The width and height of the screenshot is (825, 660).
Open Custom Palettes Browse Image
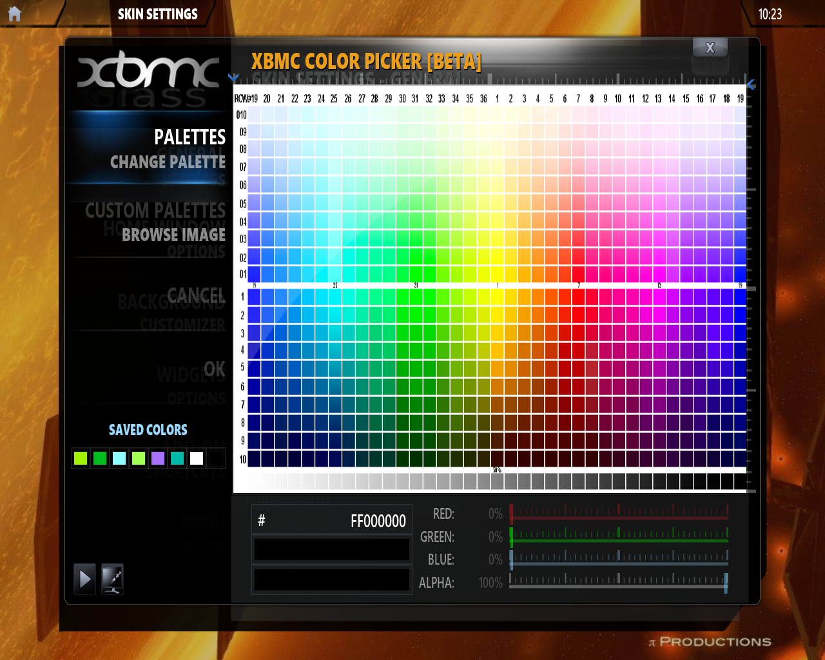tap(173, 235)
